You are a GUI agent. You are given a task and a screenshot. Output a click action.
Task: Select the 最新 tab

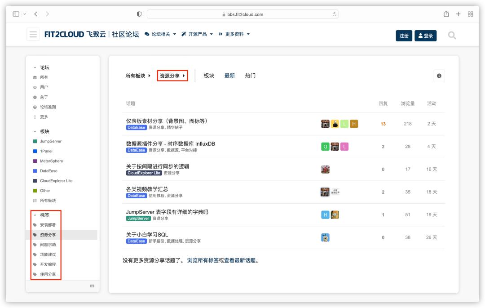(229, 76)
